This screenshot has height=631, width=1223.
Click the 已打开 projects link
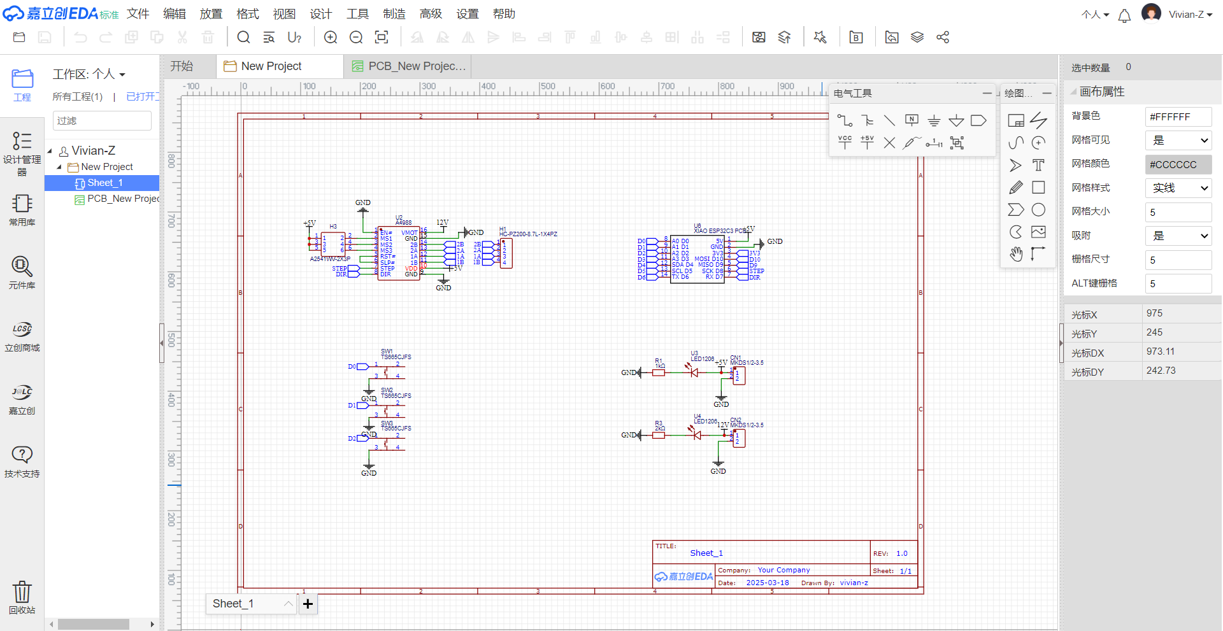pyautogui.click(x=142, y=97)
